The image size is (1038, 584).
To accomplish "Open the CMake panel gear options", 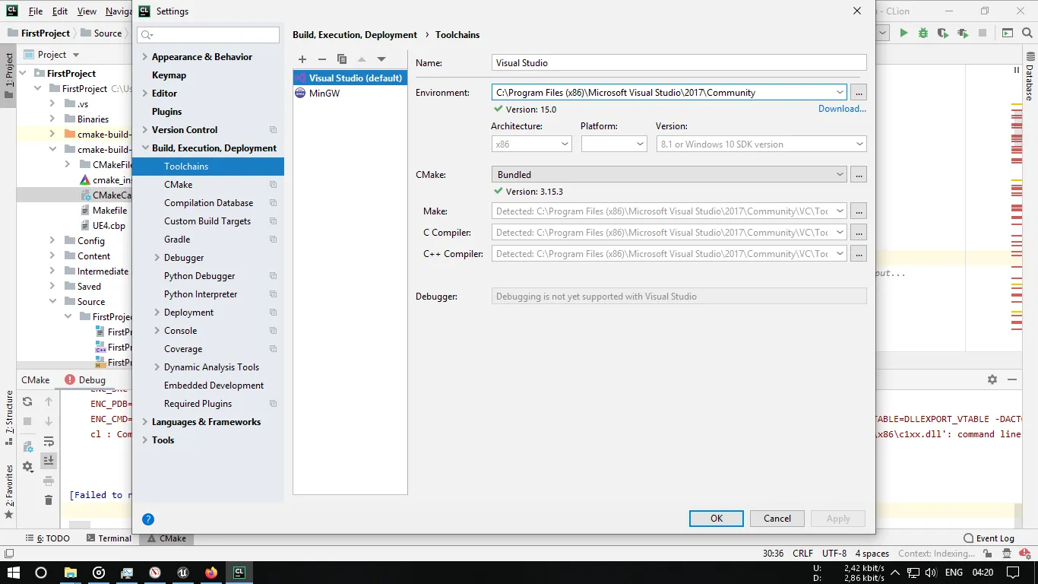I will coord(28,466).
